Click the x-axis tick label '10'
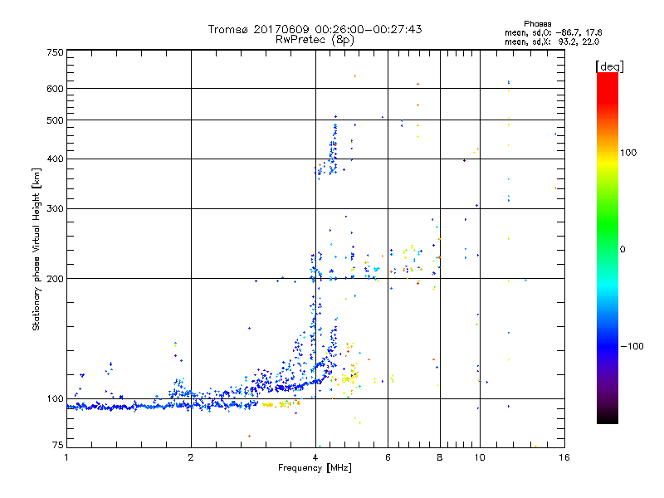The height and width of the screenshot is (498, 664). pos(480,457)
